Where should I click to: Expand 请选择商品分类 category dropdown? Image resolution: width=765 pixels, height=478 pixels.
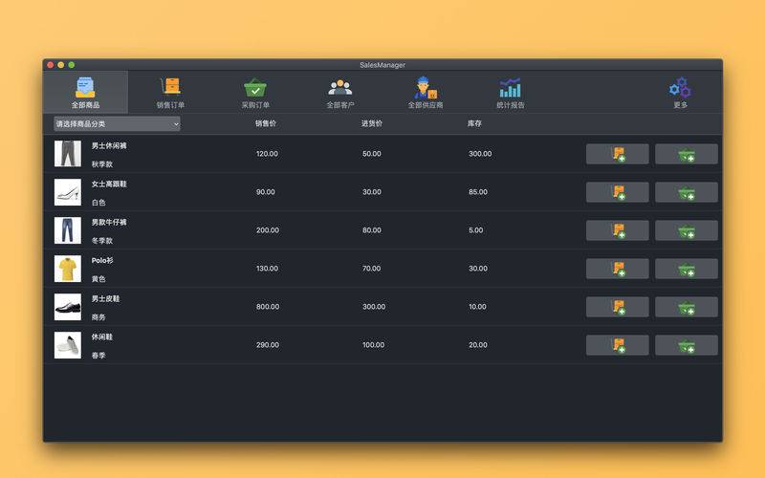[x=117, y=124]
